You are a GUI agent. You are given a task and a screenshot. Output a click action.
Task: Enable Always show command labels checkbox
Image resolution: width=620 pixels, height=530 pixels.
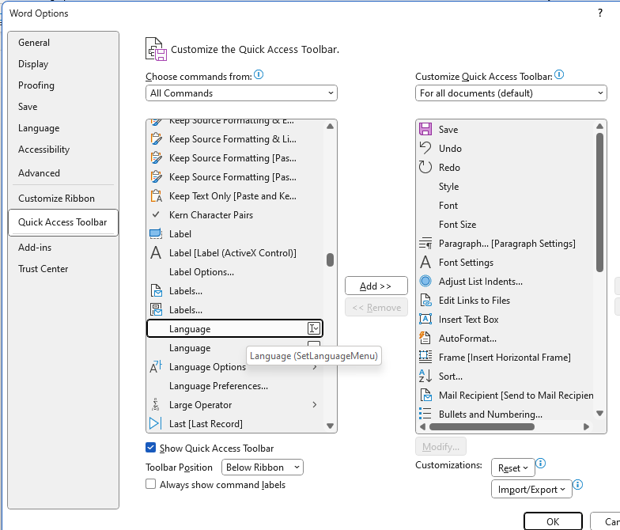click(x=150, y=484)
